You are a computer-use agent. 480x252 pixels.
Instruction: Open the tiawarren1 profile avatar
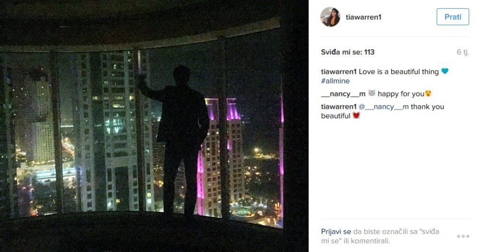330,17
